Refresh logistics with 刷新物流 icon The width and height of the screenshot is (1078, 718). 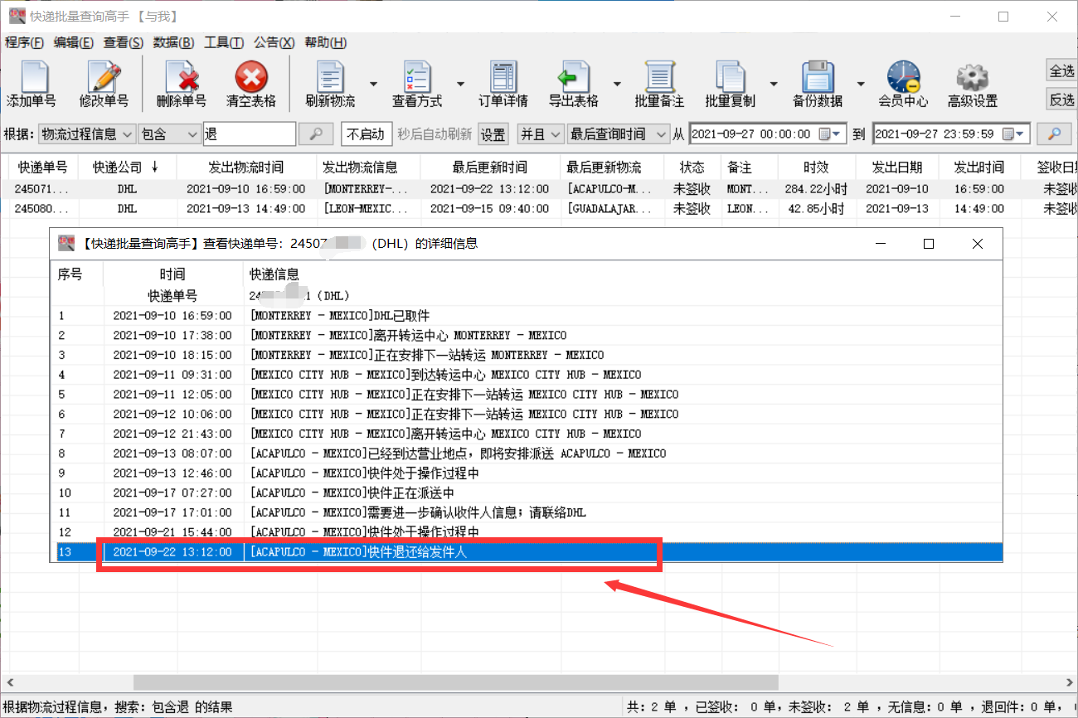(330, 85)
